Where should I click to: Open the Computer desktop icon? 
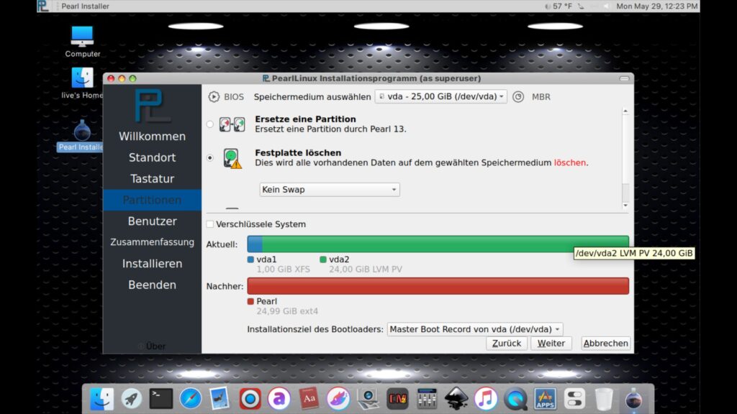pos(82,42)
